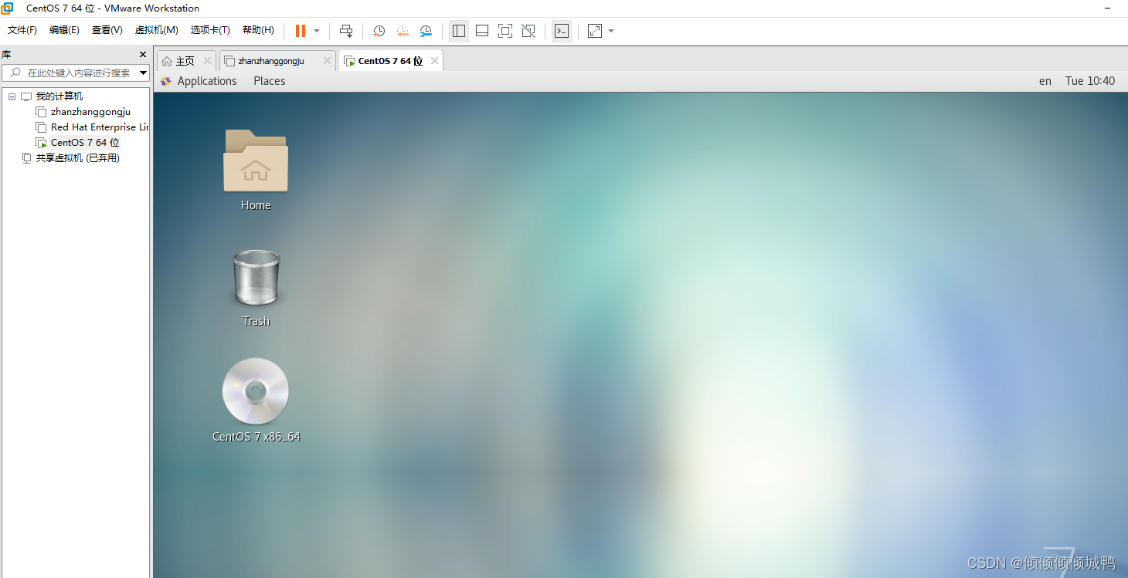Toggle the thumbnail bar view icon

(482, 31)
